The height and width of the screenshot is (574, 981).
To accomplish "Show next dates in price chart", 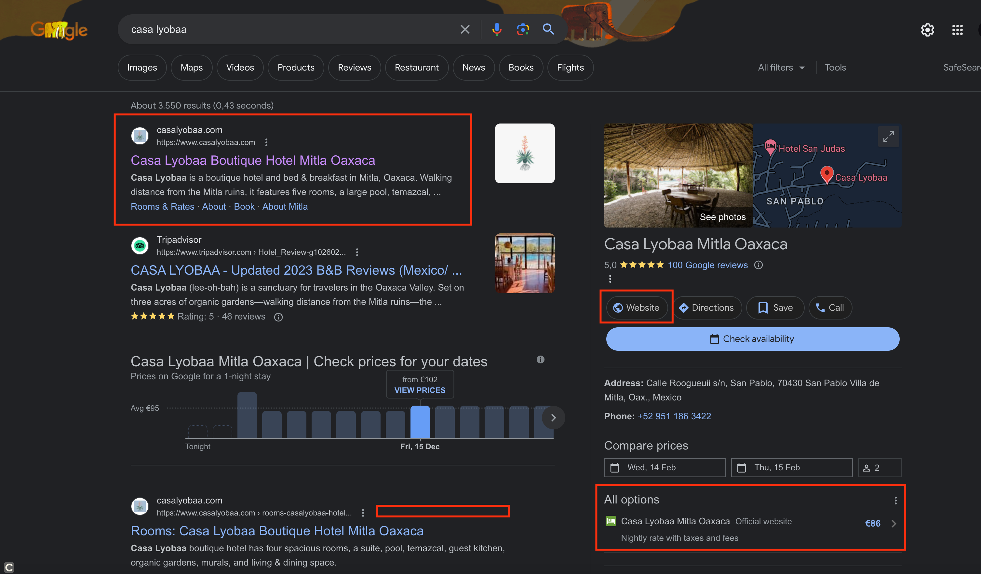I will (553, 418).
